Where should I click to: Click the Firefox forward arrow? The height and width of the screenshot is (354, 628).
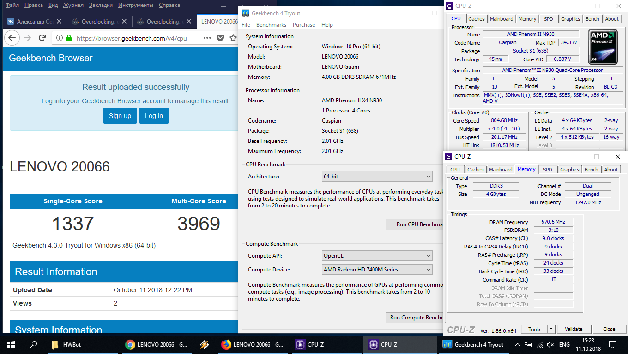pyautogui.click(x=27, y=38)
